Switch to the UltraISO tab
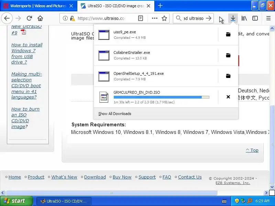Image resolution: width=275 pixels, height=206 pixels. point(116,6)
